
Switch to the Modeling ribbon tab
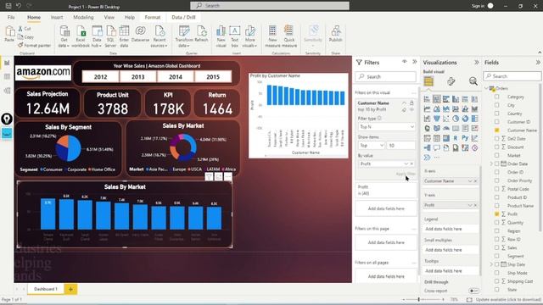(x=83, y=17)
